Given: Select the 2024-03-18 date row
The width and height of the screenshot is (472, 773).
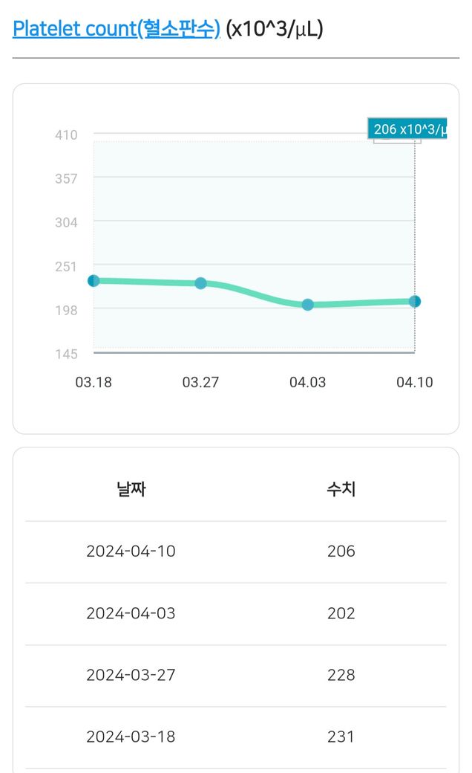Looking at the screenshot, I should pos(131,737).
